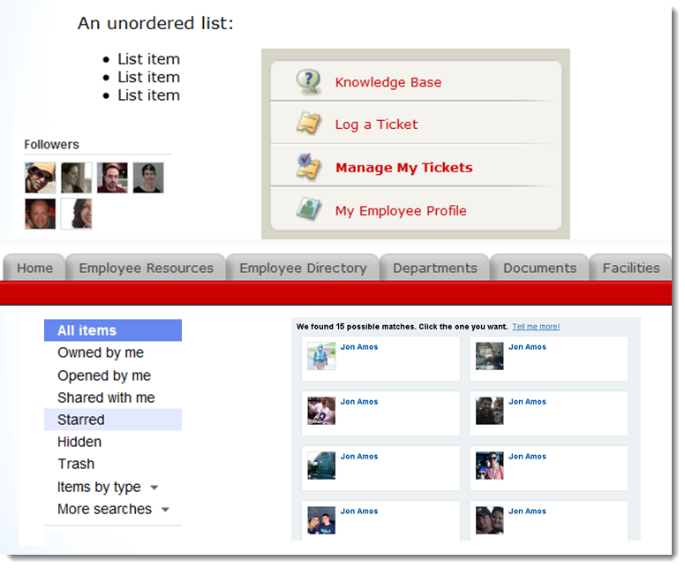Click the Manage My Tickets checkmark icon
This screenshot has height=568, width=685.
point(309,166)
